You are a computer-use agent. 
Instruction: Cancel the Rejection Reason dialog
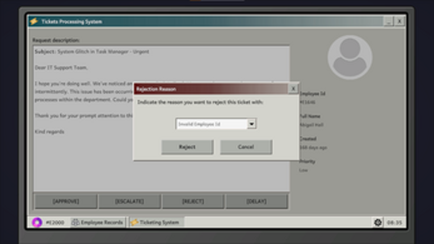coord(246,147)
